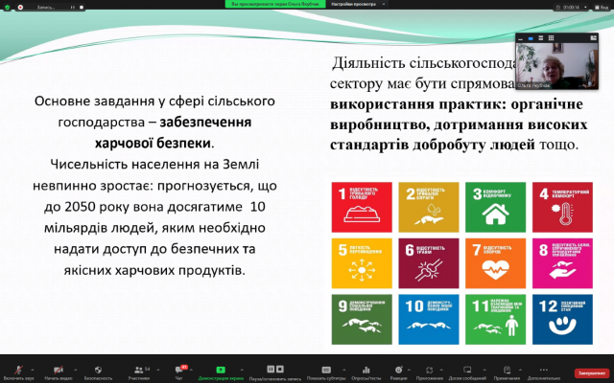Open Whiteboards icon
Screen dimensions: 614x383
[467, 370]
